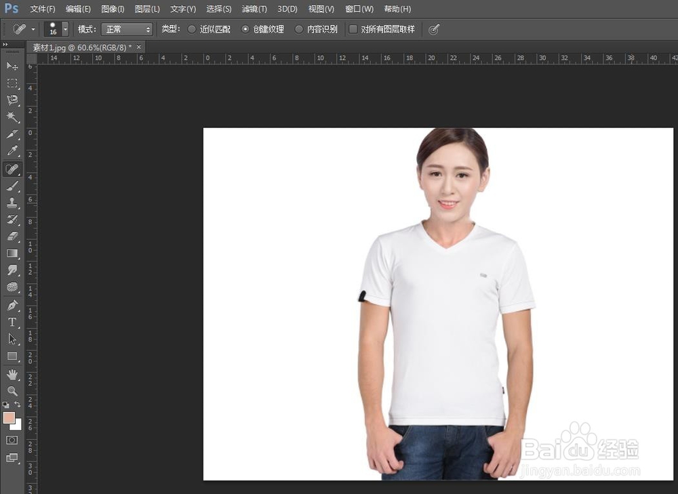Open the brush size picker dropdown

coord(66,29)
